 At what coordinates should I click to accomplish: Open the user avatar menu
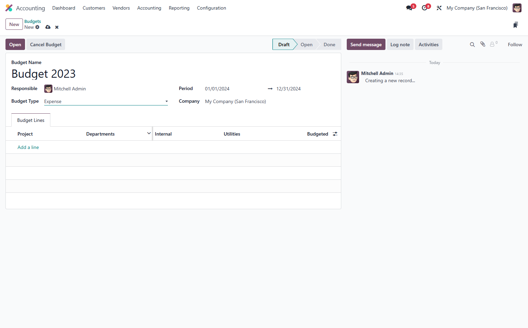click(x=517, y=8)
